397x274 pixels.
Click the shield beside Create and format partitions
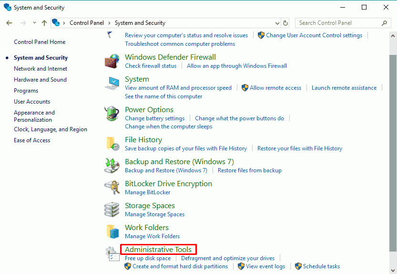[128, 266]
